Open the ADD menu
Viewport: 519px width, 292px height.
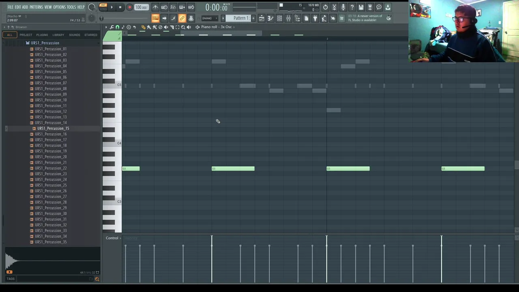click(x=25, y=7)
